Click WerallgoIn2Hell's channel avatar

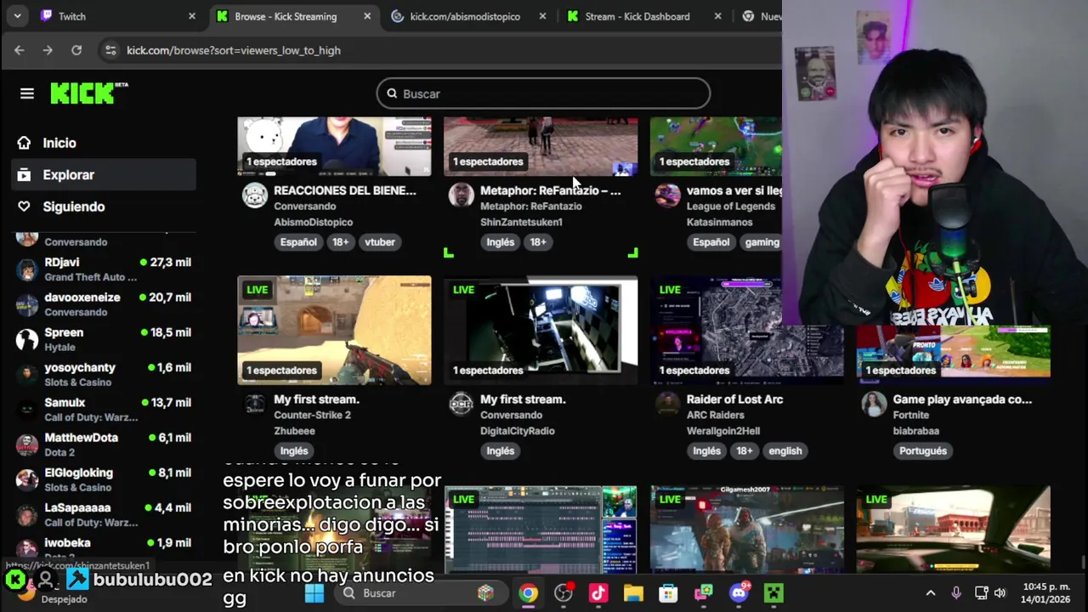667,404
